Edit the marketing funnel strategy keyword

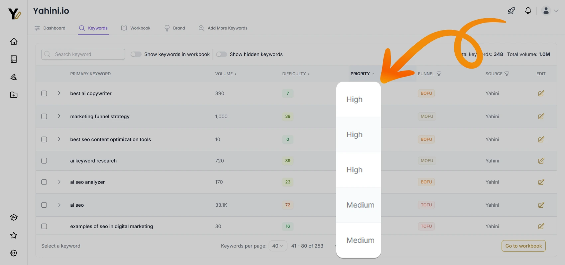541,117
